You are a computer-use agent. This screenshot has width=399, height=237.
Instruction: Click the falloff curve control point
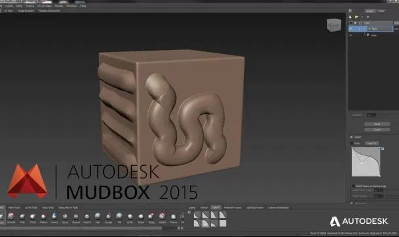click(361, 163)
